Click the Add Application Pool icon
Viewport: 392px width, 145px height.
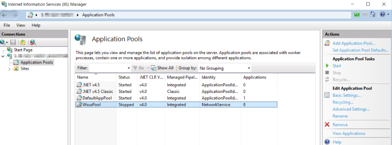327,43
